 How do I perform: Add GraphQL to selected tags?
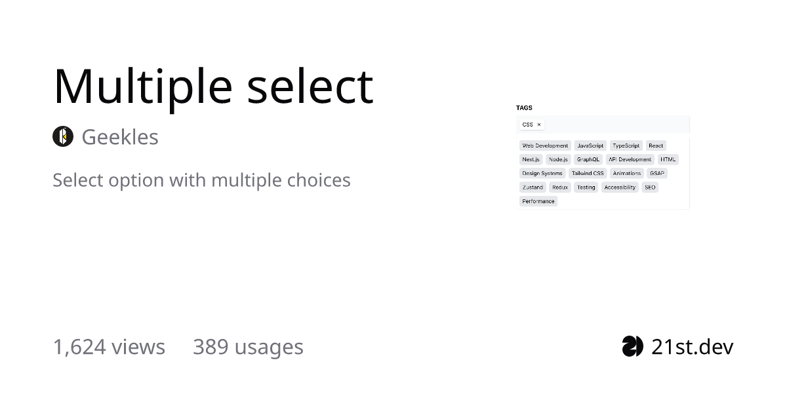pyautogui.click(x=588, y=159)
